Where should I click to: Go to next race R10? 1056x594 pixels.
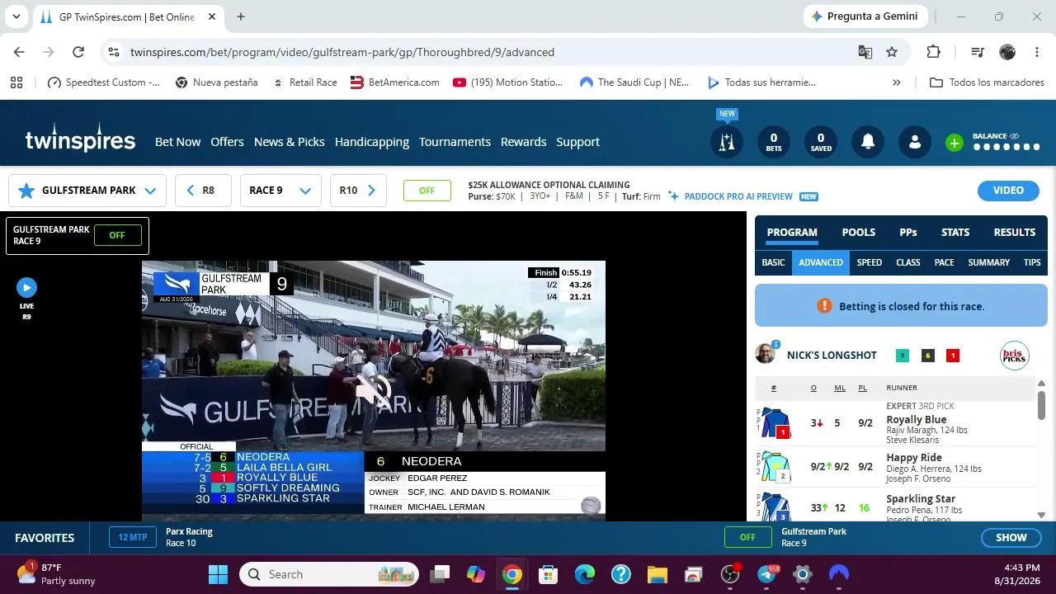coord(358,191)
